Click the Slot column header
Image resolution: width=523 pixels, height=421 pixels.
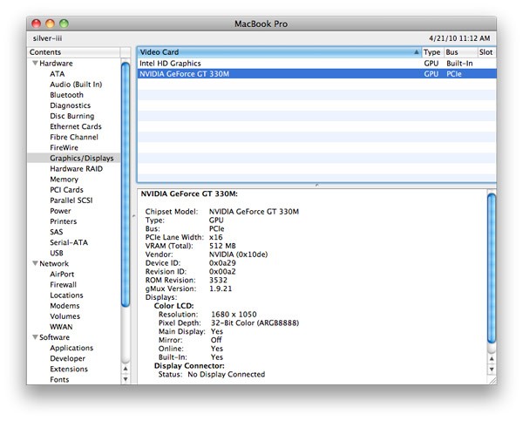pos(486,52)
